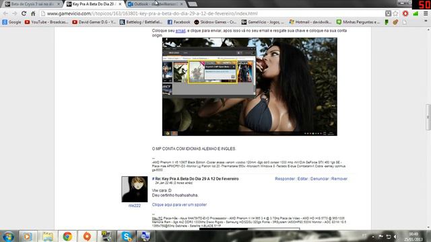Viewport: 431px width, 242px height.
Task: Click the volume speaker tray icon
Action: click(395, 237)
